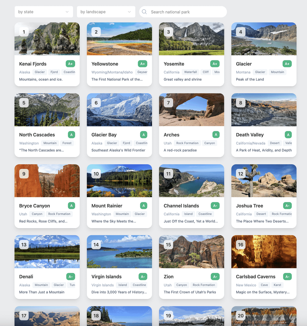
Task: Choose the Cave tag on Carlsbad Caverns
Action: 264,285
